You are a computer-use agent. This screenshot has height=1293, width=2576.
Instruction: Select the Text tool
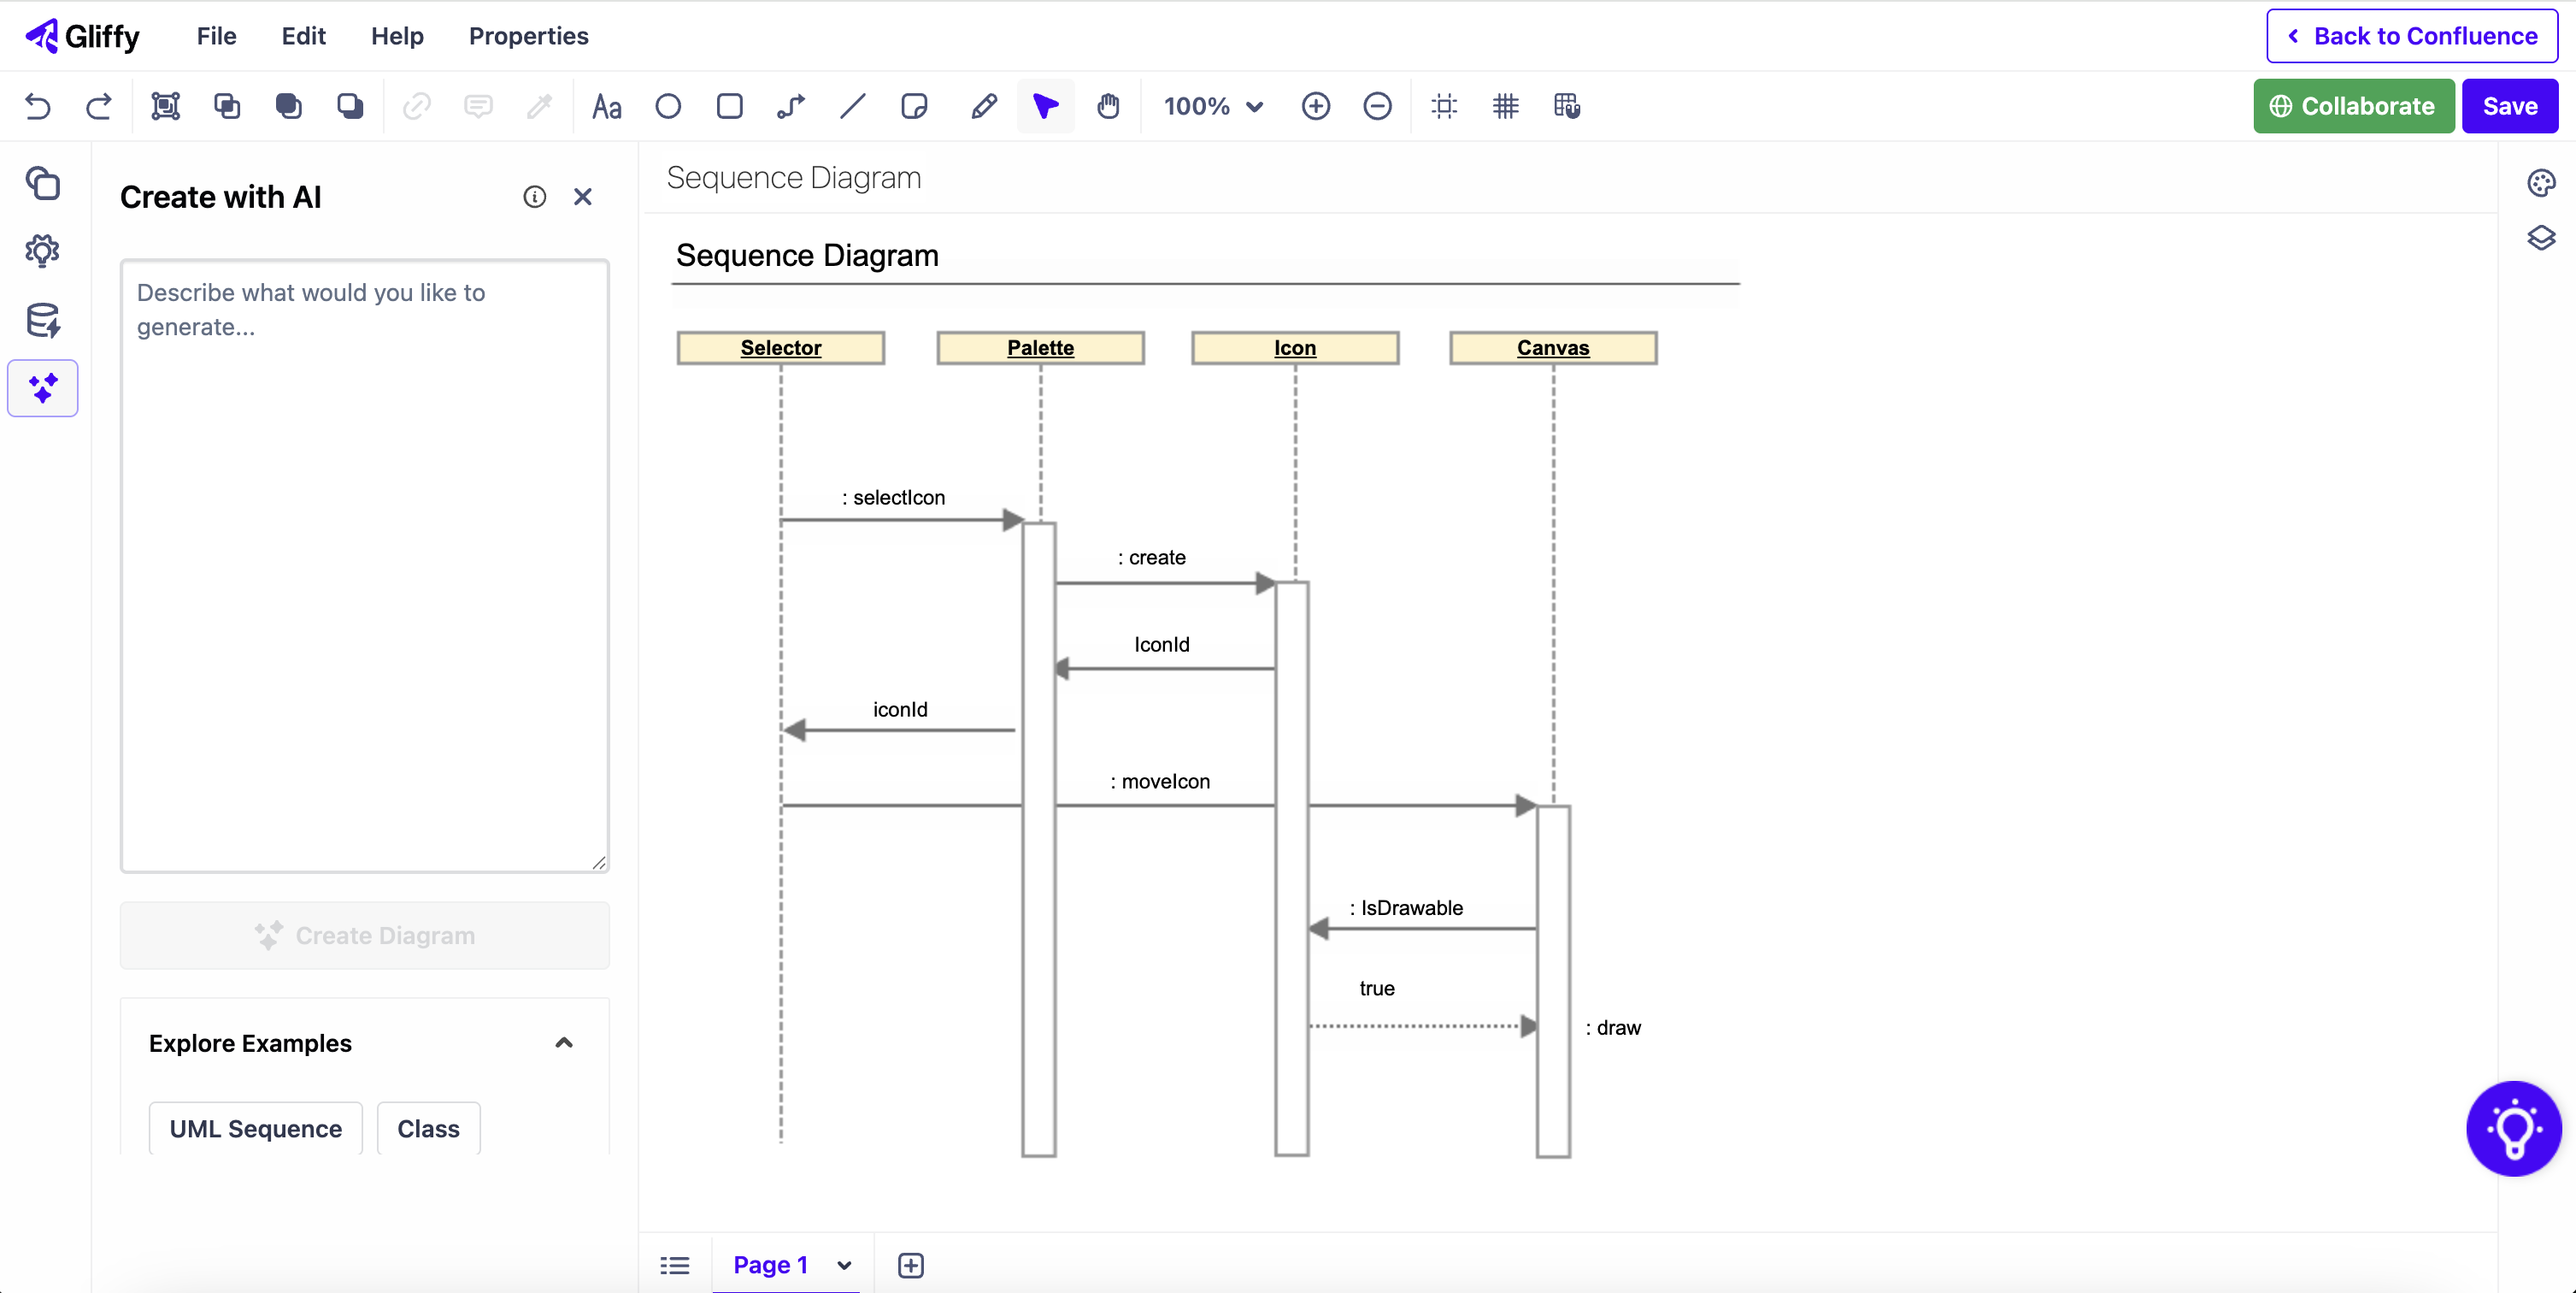606,106
